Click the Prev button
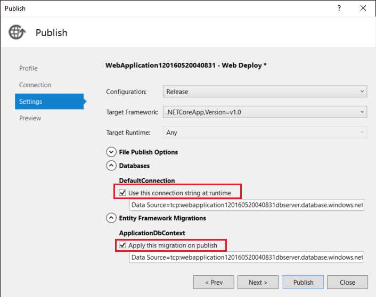376x297 pixels. [x=214, y=282]
